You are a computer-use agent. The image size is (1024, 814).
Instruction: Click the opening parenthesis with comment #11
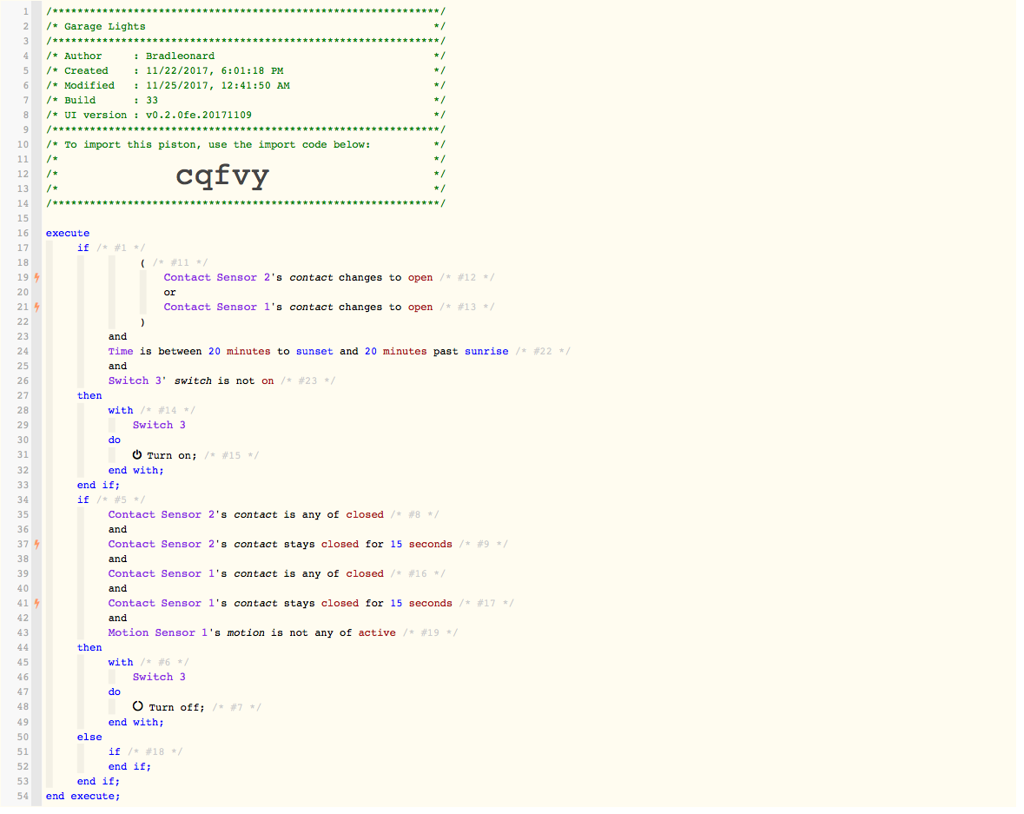142,262
